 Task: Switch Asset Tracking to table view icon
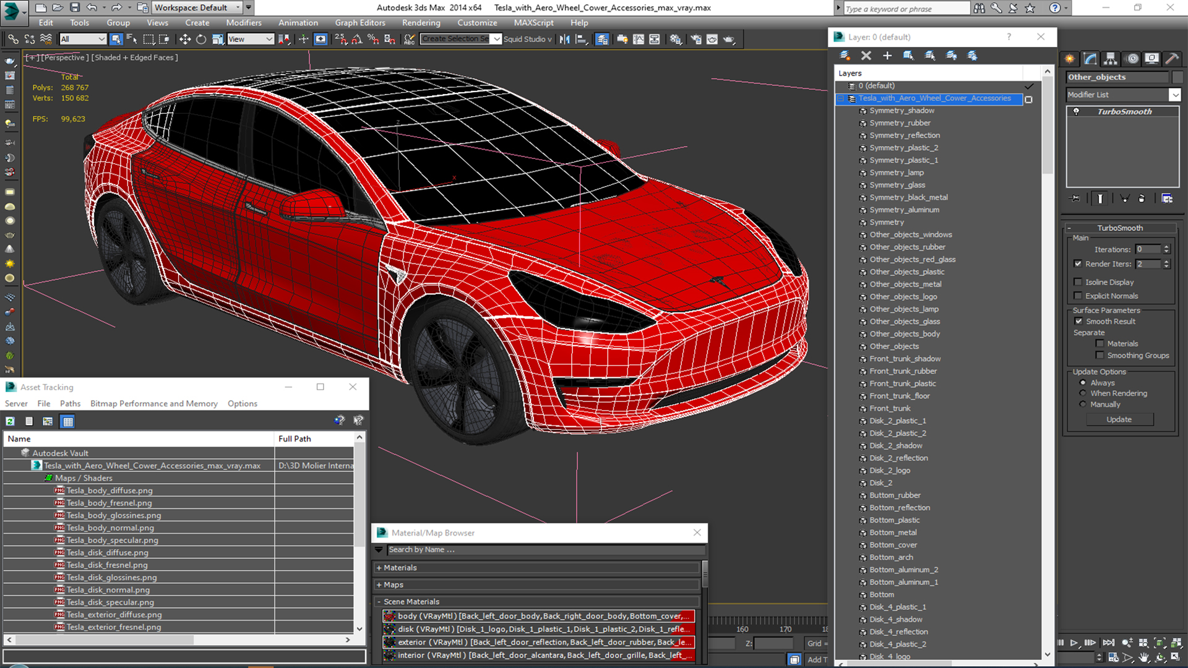click(x=68, y=421)
